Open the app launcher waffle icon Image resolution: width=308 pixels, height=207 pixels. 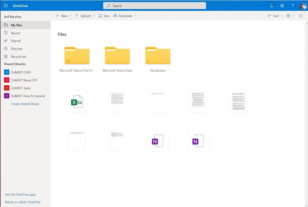[6, 6]
